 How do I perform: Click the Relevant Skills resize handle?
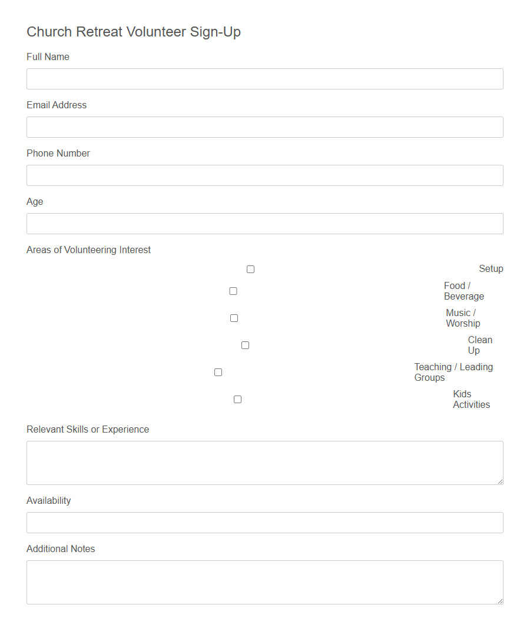501,483
